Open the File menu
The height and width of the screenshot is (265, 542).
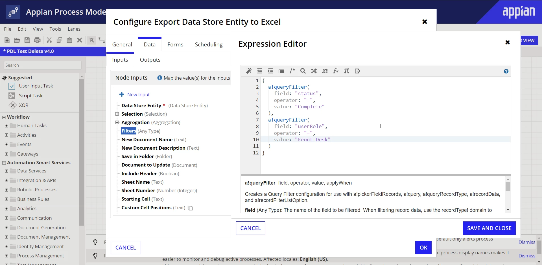coord(8,29)
